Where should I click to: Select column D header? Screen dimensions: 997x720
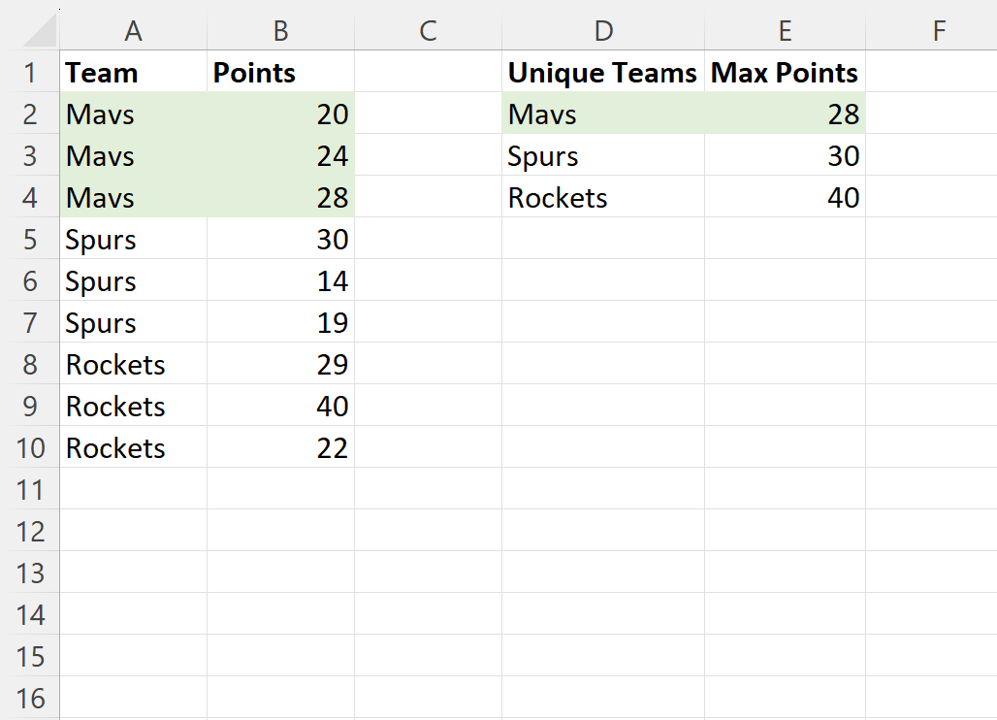click(x=603, y=31)
